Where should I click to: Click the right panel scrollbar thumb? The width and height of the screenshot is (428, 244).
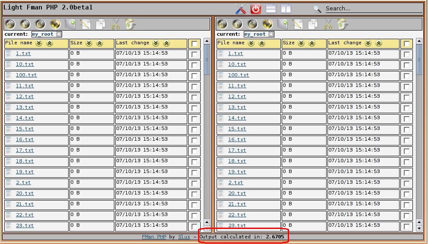coord(419,59)
